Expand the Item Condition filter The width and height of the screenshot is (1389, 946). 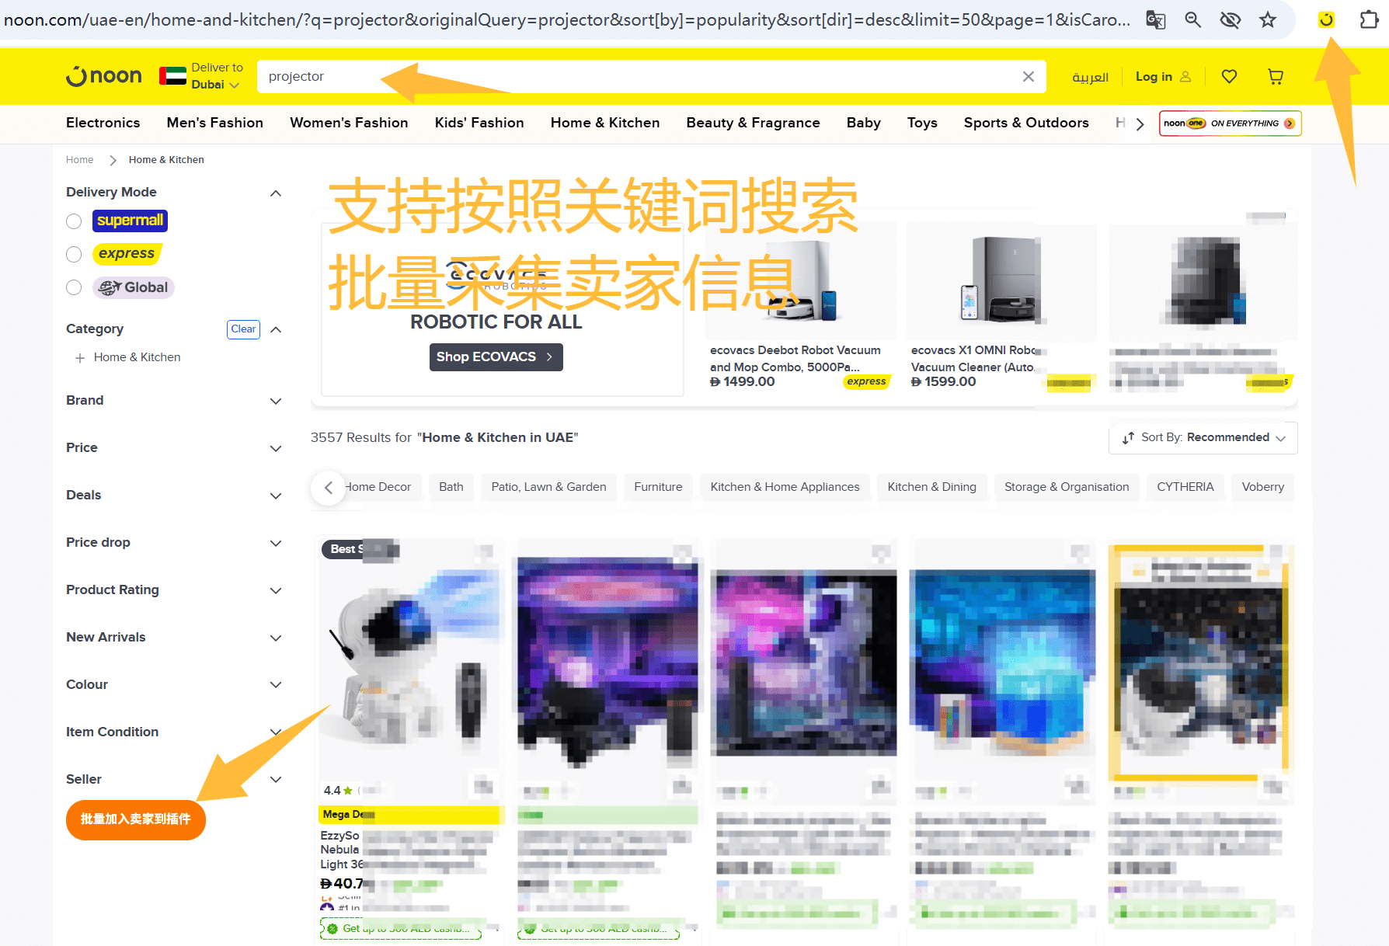(x=275, y=732)
